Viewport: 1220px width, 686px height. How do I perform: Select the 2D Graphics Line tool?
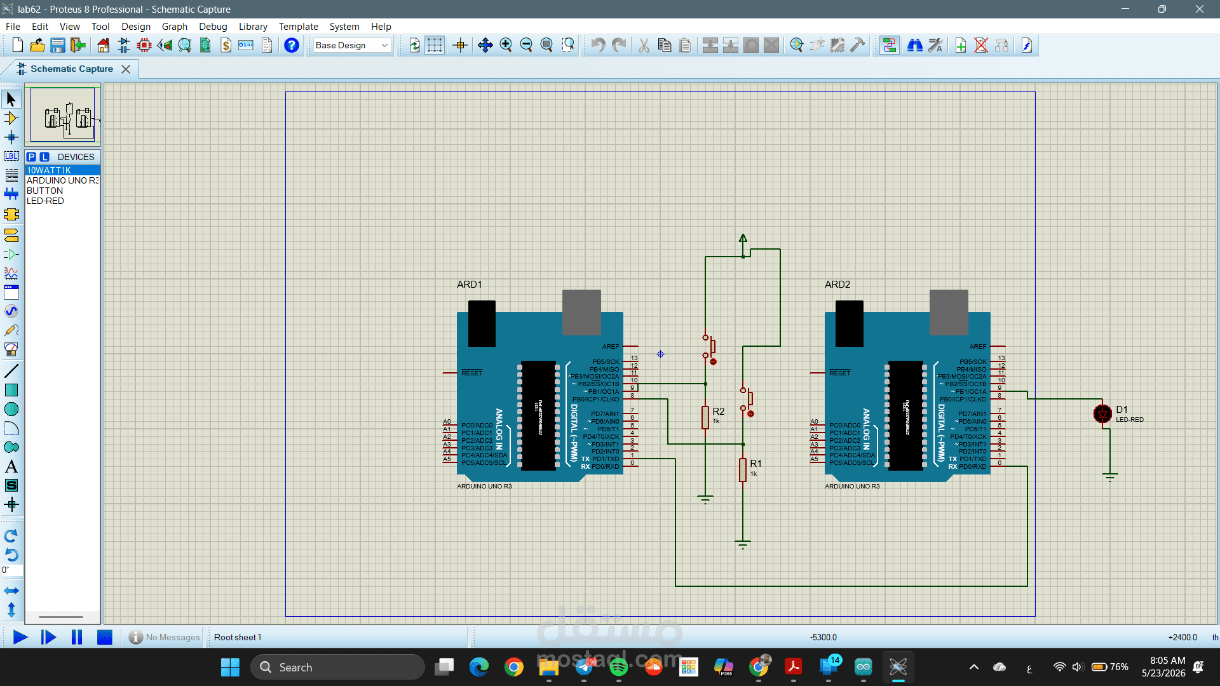[x=11, y=371]
